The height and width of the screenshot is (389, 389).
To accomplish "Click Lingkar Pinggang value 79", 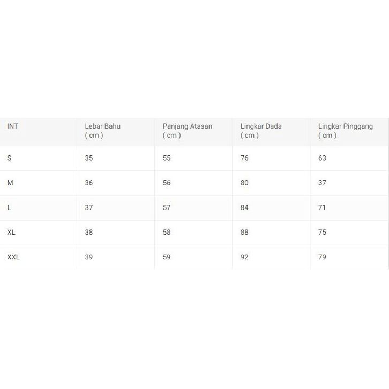I will [322, 257].
